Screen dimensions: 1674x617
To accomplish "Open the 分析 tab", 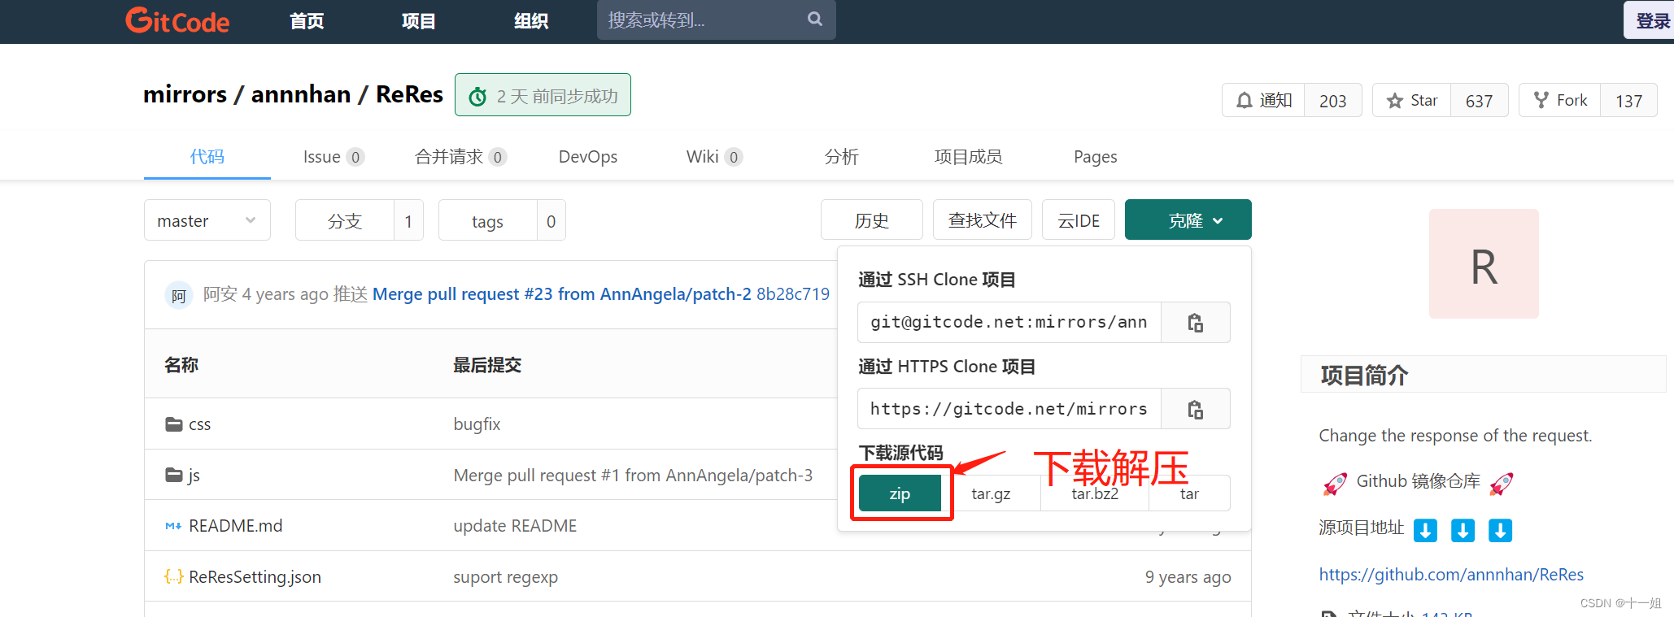I will click(841, 156).
